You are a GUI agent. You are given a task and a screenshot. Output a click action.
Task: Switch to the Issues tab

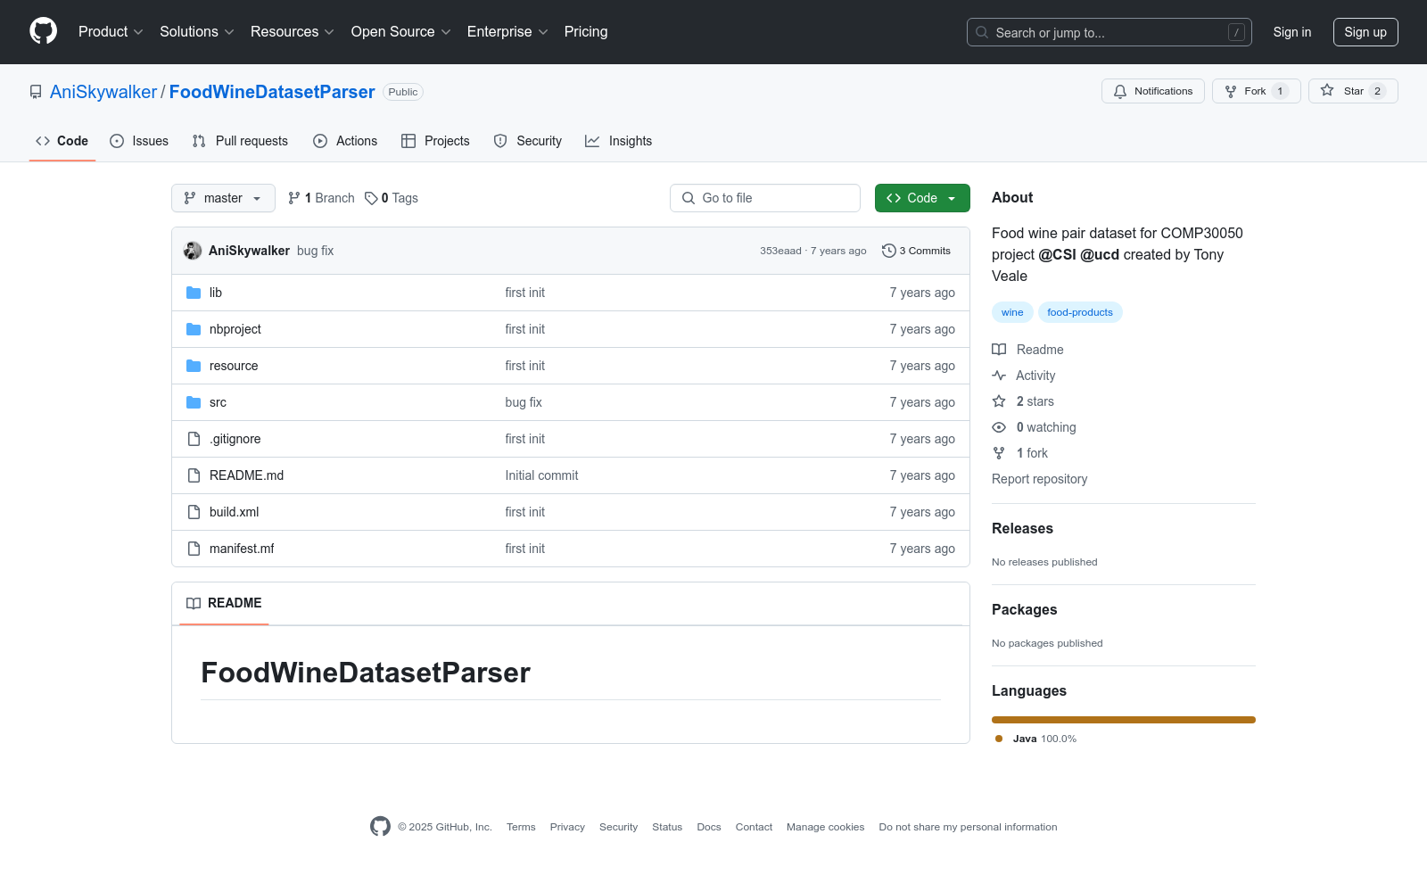point(139,141)
